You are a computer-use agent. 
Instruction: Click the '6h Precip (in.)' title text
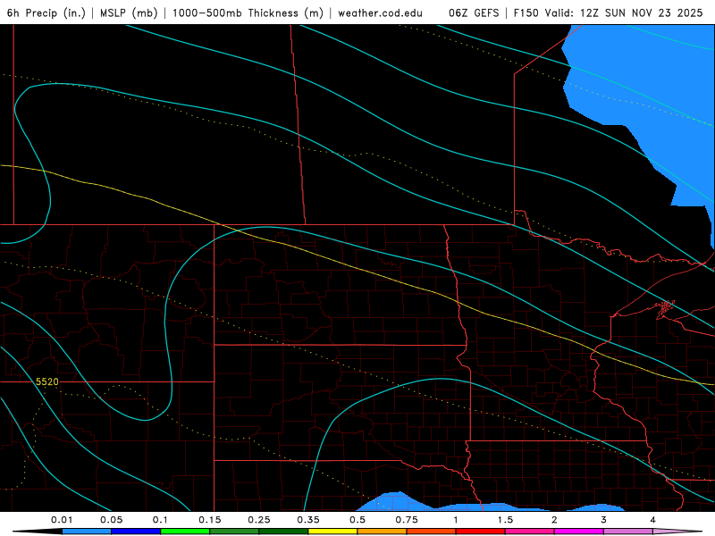(x=46, y=13)
